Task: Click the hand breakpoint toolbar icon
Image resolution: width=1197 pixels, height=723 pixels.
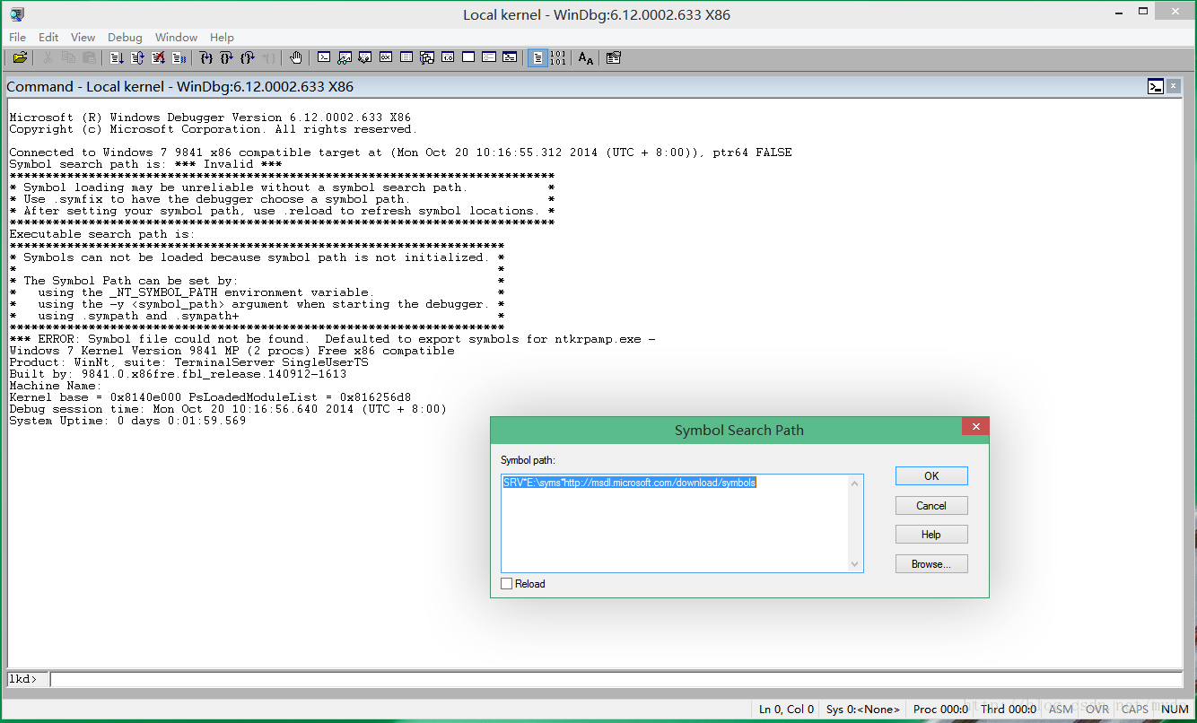Action: tap(296, 57)
